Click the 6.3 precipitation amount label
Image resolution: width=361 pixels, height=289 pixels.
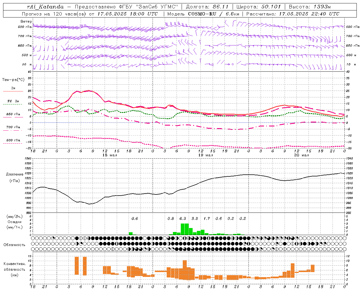coord(183,218)
